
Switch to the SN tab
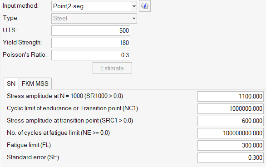pos(11,83)
